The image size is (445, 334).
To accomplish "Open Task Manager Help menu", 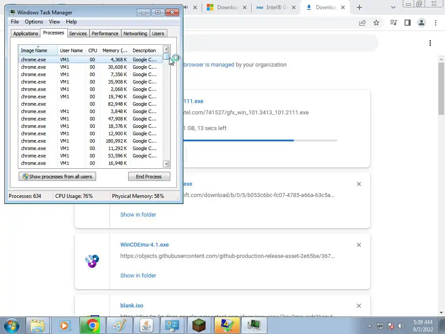I will (x=71, y=22).
